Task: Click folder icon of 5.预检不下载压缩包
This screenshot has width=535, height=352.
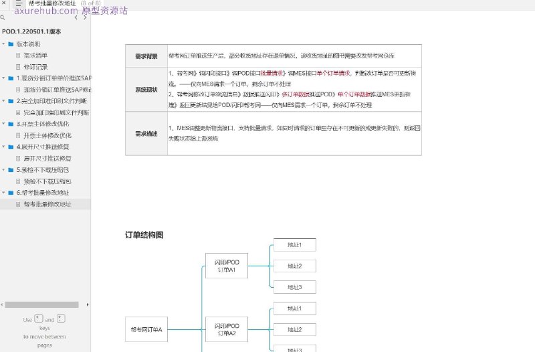Action: 11,170
